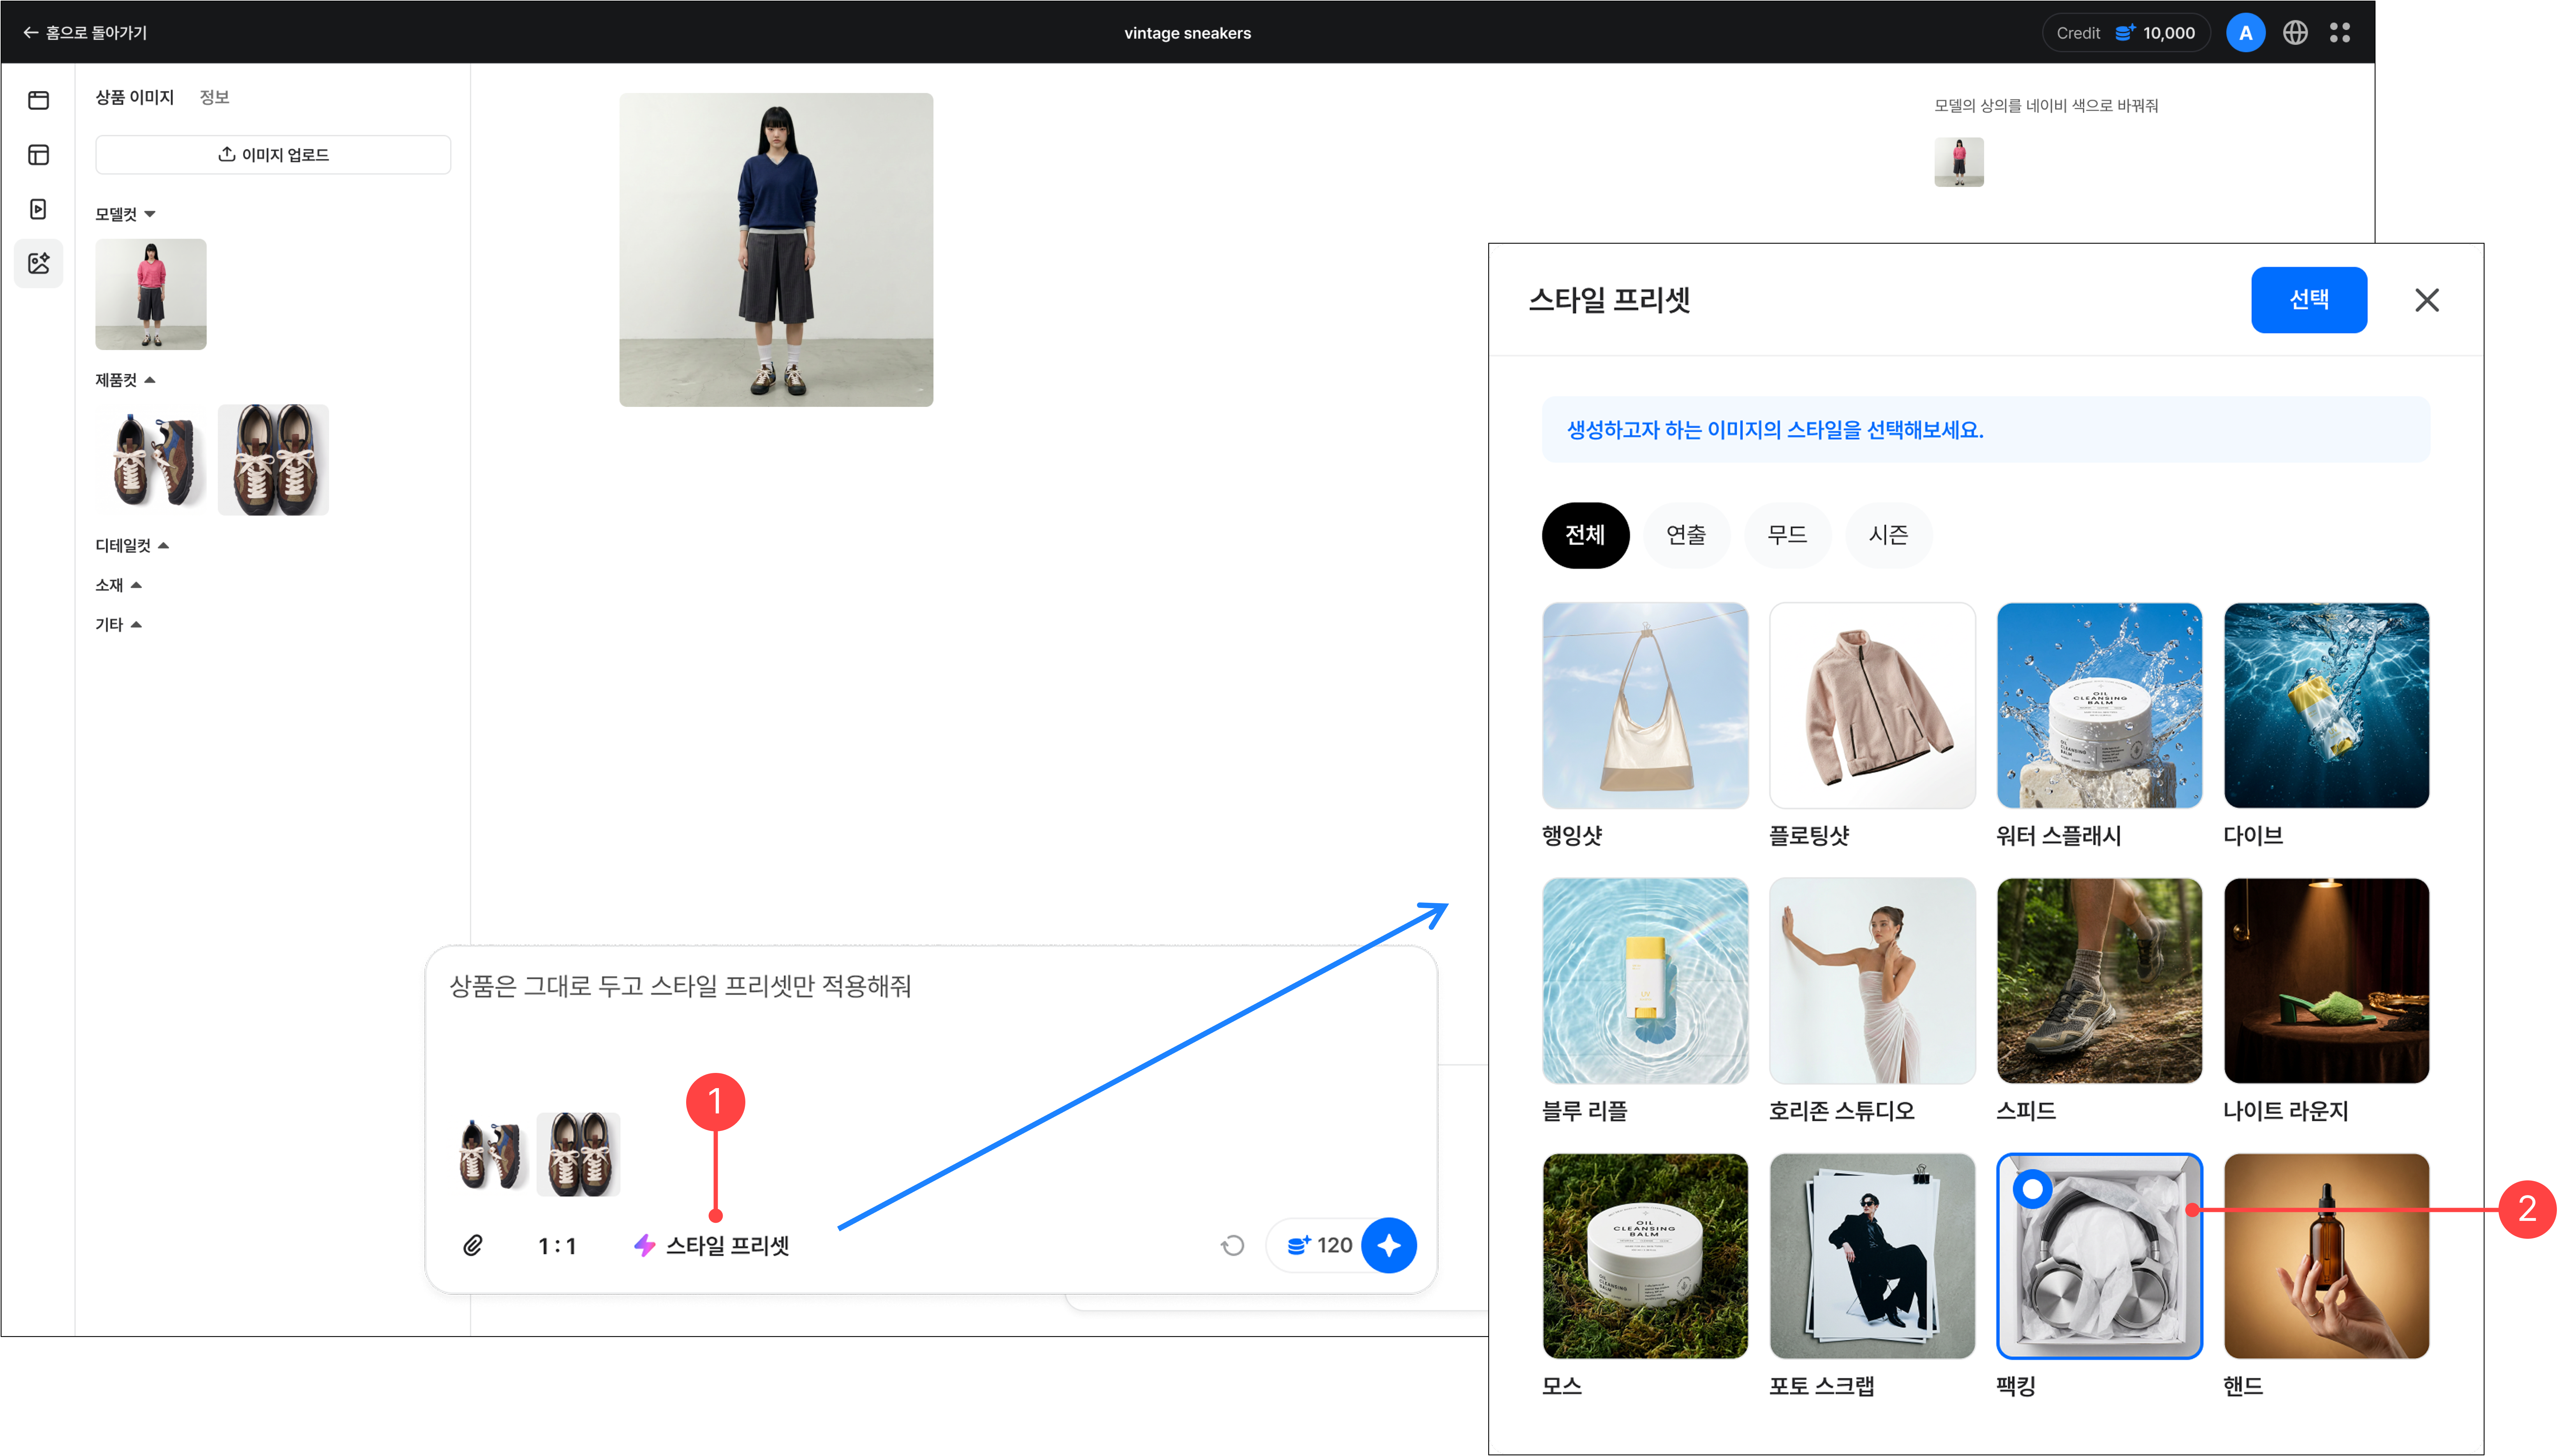The width and height of the screenshot is (2560, 1456).
Task: Select the top-view sneakers thumbnail in 제품컷
Action: (273, 460)
